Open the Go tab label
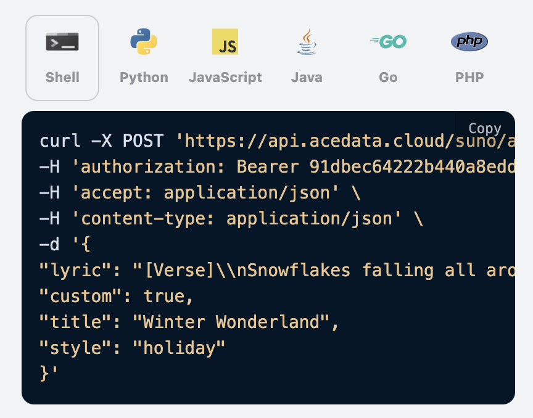 [388, 77]
